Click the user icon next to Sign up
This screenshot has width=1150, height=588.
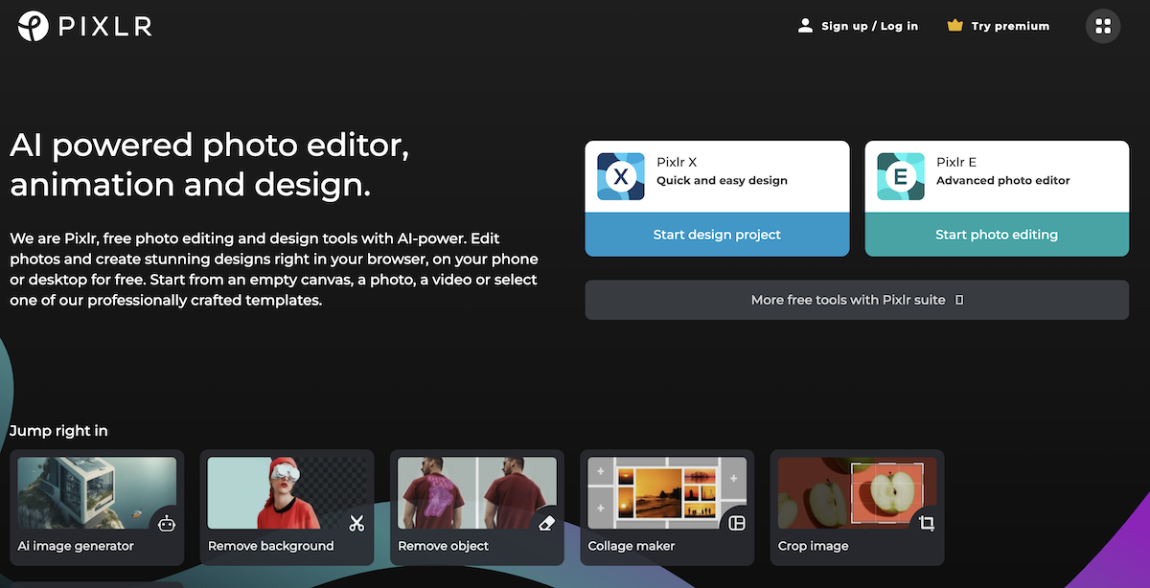[x=805, y=26]
